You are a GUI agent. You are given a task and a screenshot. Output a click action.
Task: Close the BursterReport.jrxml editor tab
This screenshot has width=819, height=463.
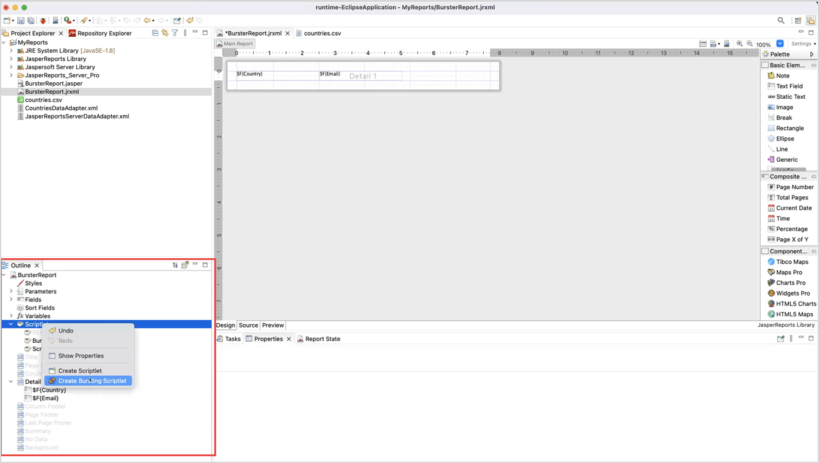[x=287, y=33]
